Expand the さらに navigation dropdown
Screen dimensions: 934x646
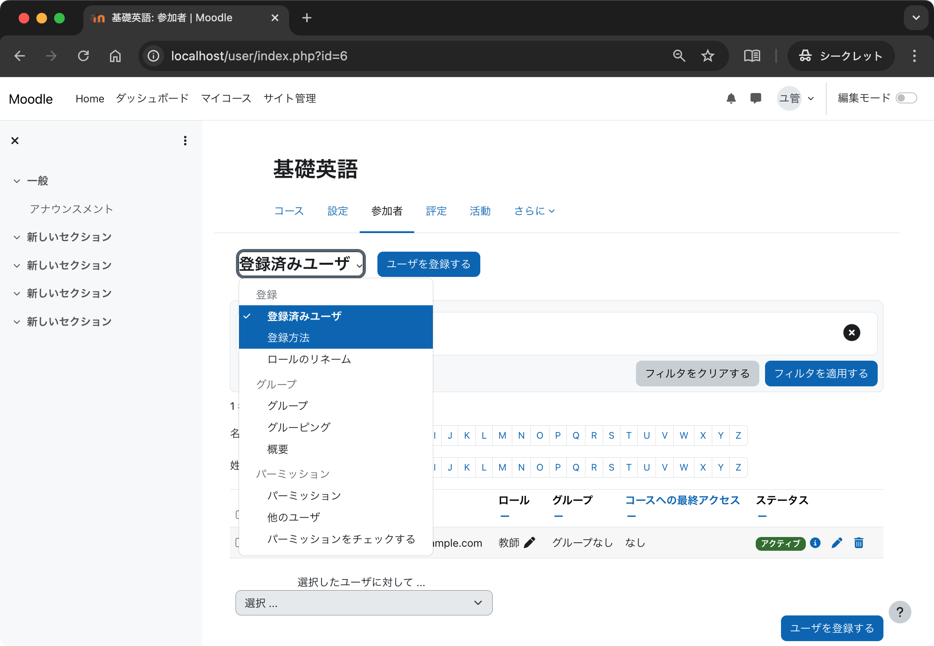click(534, 211)
